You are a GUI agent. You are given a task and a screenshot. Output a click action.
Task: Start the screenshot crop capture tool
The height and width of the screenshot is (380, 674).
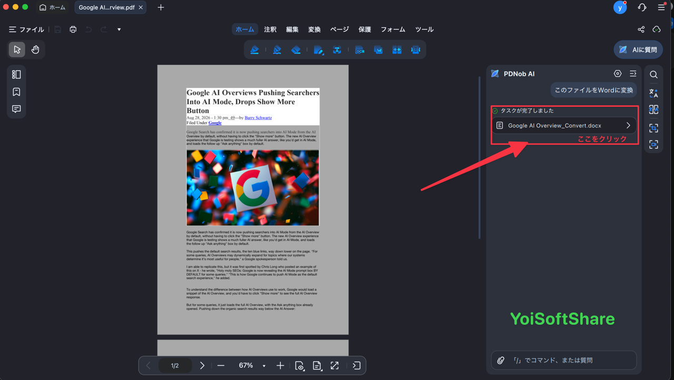[x=653, y=128]
